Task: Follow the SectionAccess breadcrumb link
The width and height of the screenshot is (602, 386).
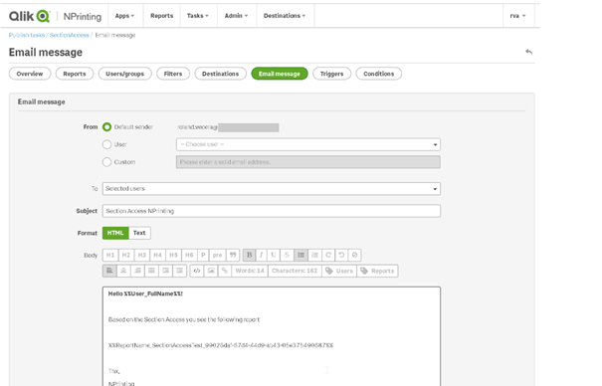Action: tap(69, 35)
